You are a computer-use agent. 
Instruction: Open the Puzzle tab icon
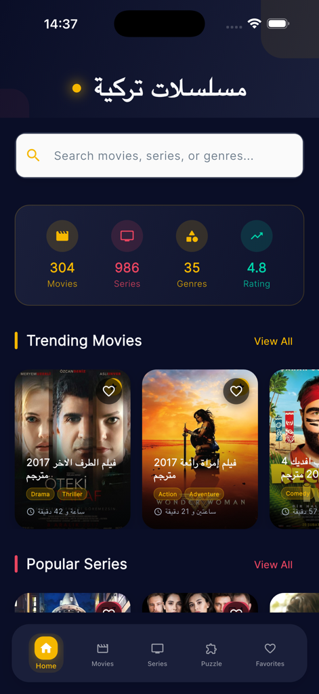pyautogui.click(x=211, y=649)
